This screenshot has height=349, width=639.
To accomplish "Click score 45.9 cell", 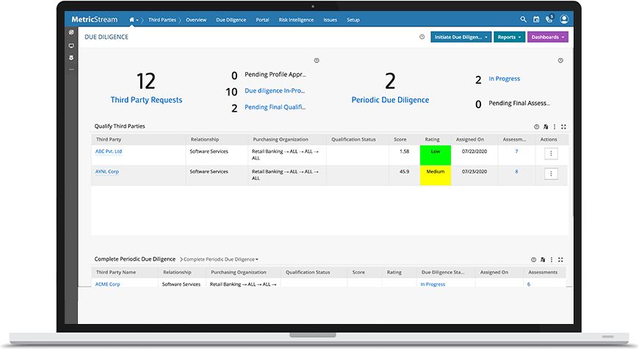I will coord(404,172).
